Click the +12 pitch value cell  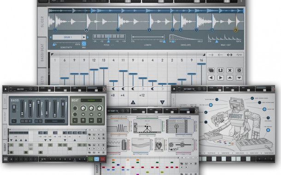tap(142, 95)
